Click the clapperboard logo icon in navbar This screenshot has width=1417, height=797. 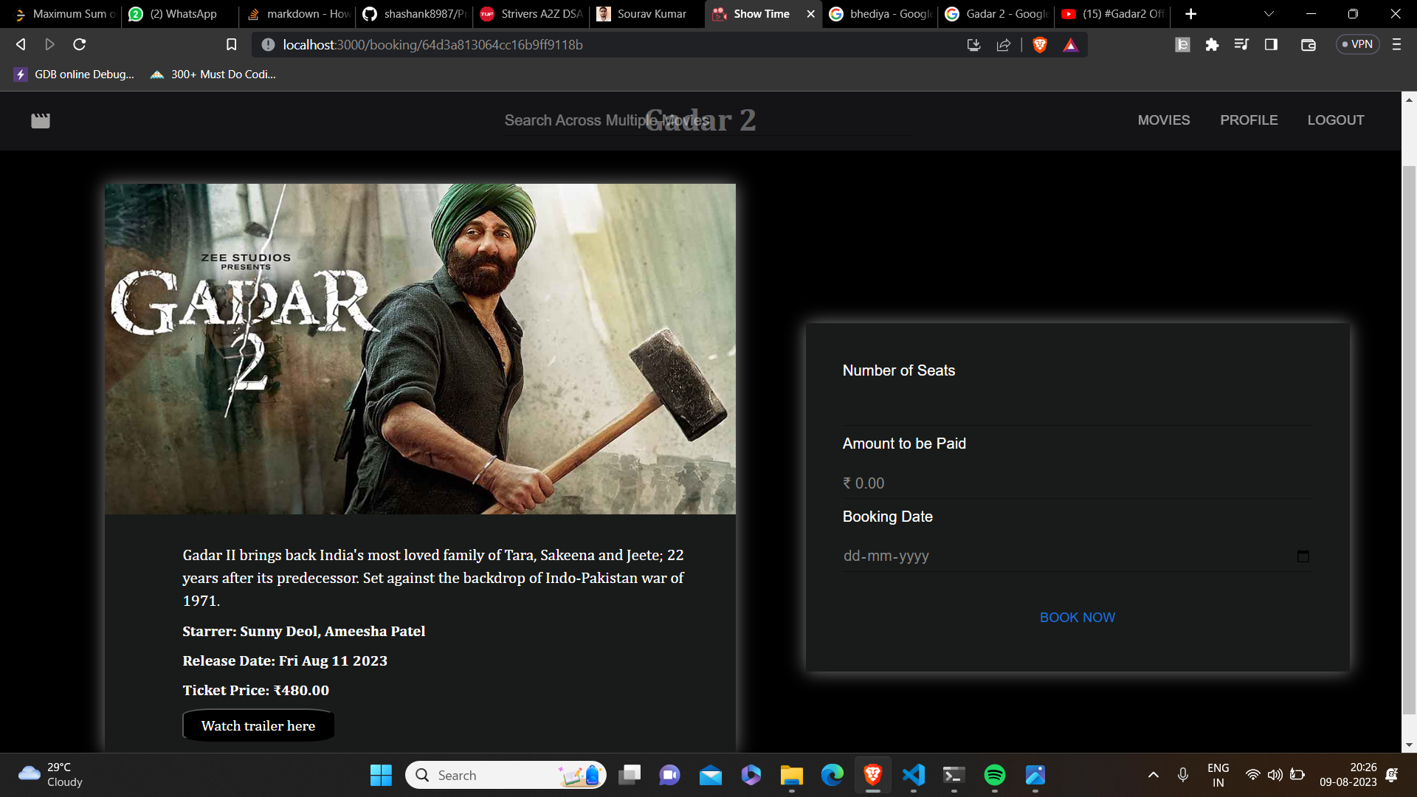[x=41, y=121]
